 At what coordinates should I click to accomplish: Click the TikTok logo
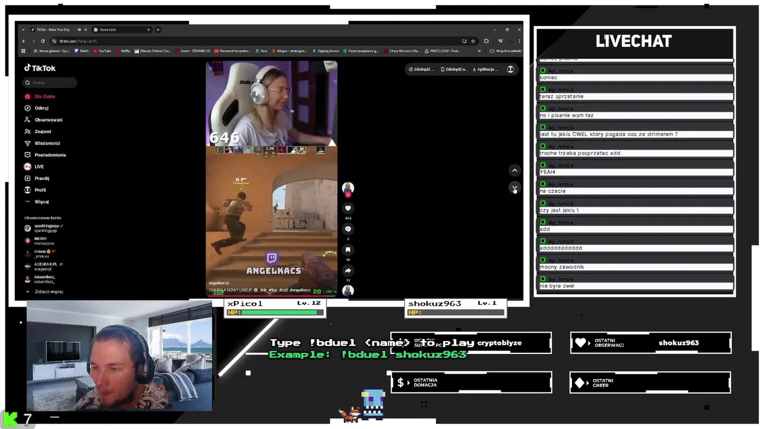click(x=40, y=68)
